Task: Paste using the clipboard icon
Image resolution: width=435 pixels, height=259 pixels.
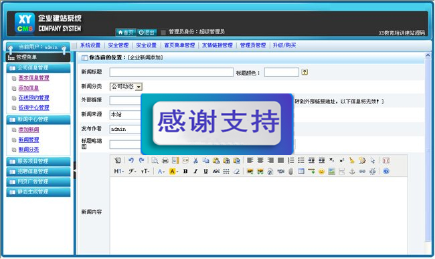Action: 216,160
